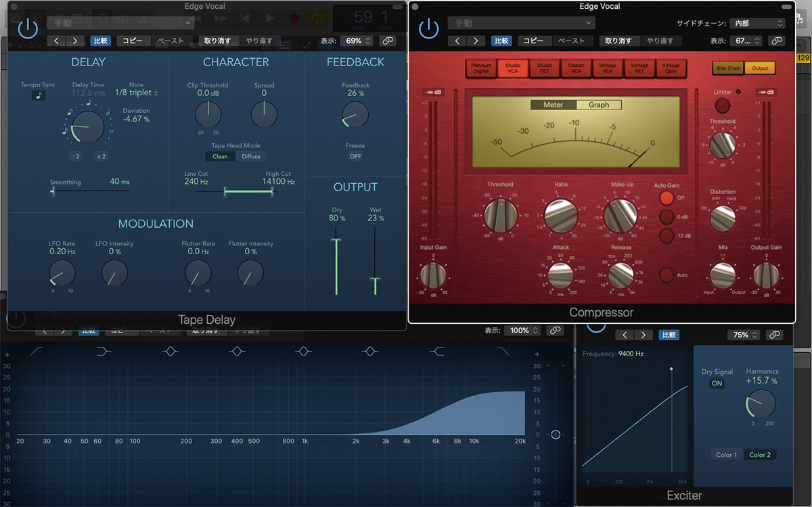Select the Vintage VCA compressor model

click(x=608, y=68)
